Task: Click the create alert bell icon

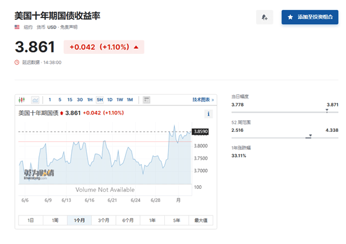Action: coord(265,17)
